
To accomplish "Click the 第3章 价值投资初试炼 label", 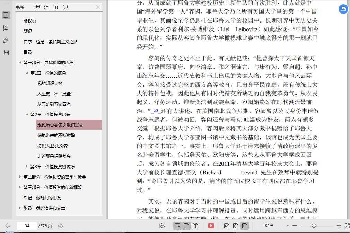I will click(x=52, y=167).
